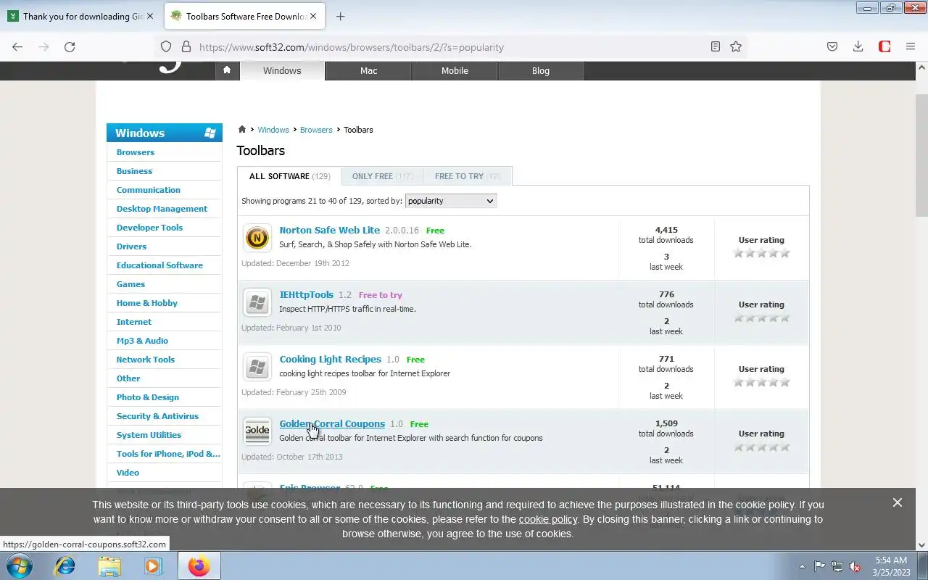Click the muted volume tray icon

pos(855,566)
